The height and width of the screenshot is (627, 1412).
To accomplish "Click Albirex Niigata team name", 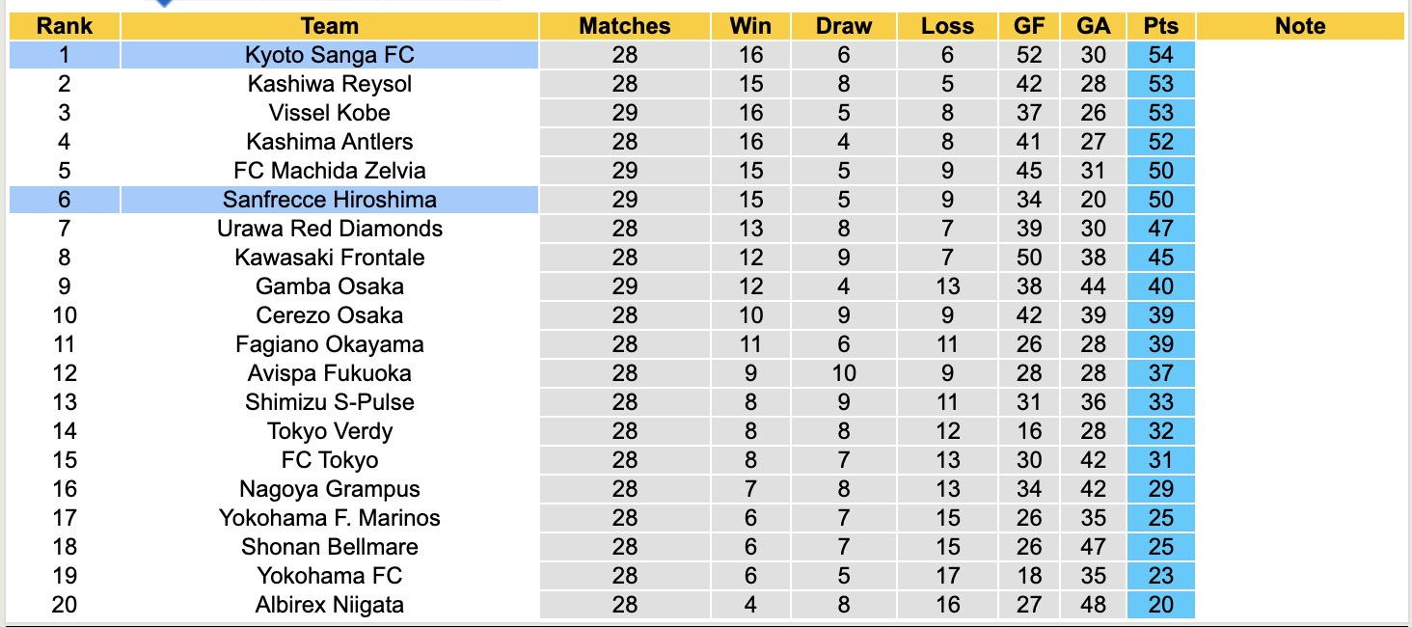I will [329, 605].
